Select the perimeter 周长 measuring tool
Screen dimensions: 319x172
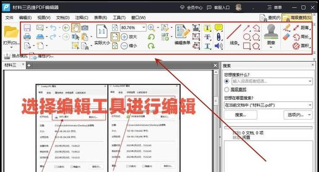[x=301, y=37]
